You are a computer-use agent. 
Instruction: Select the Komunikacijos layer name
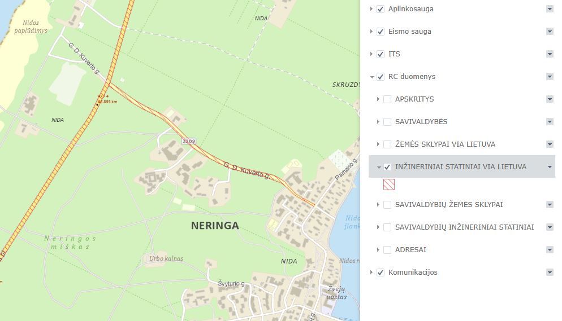(x=413, y=272)
